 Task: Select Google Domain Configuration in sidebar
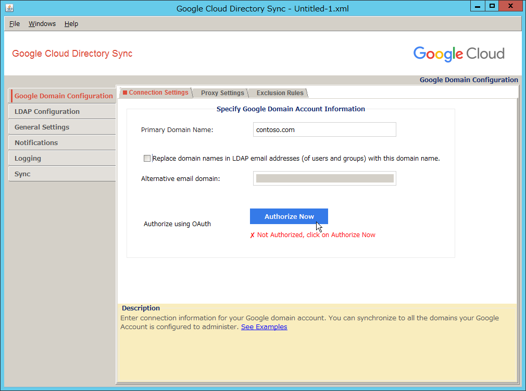pyautogui.click(x=63, y=96)
